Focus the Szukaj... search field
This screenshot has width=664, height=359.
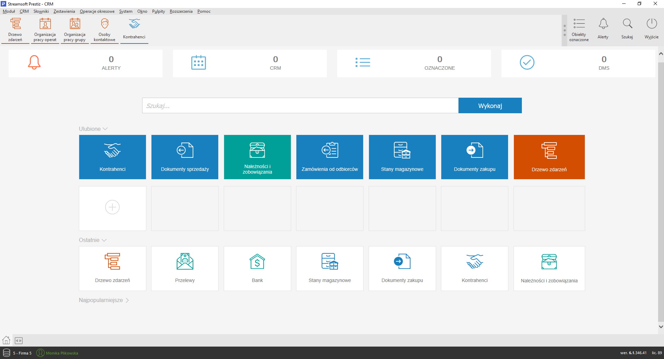(x=300, y=106)
